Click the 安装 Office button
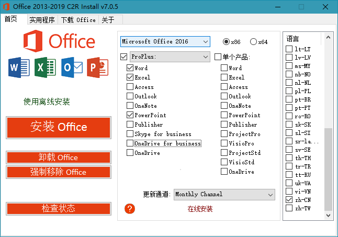Image resolution: width=338 pixels, height=237 pixels. tap(59, 127)
